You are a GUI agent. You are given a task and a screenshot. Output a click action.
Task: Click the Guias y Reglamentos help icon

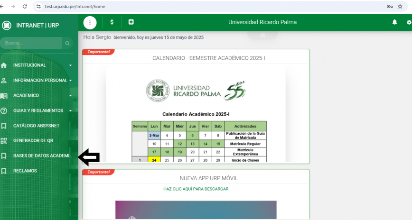click(4, 110)
